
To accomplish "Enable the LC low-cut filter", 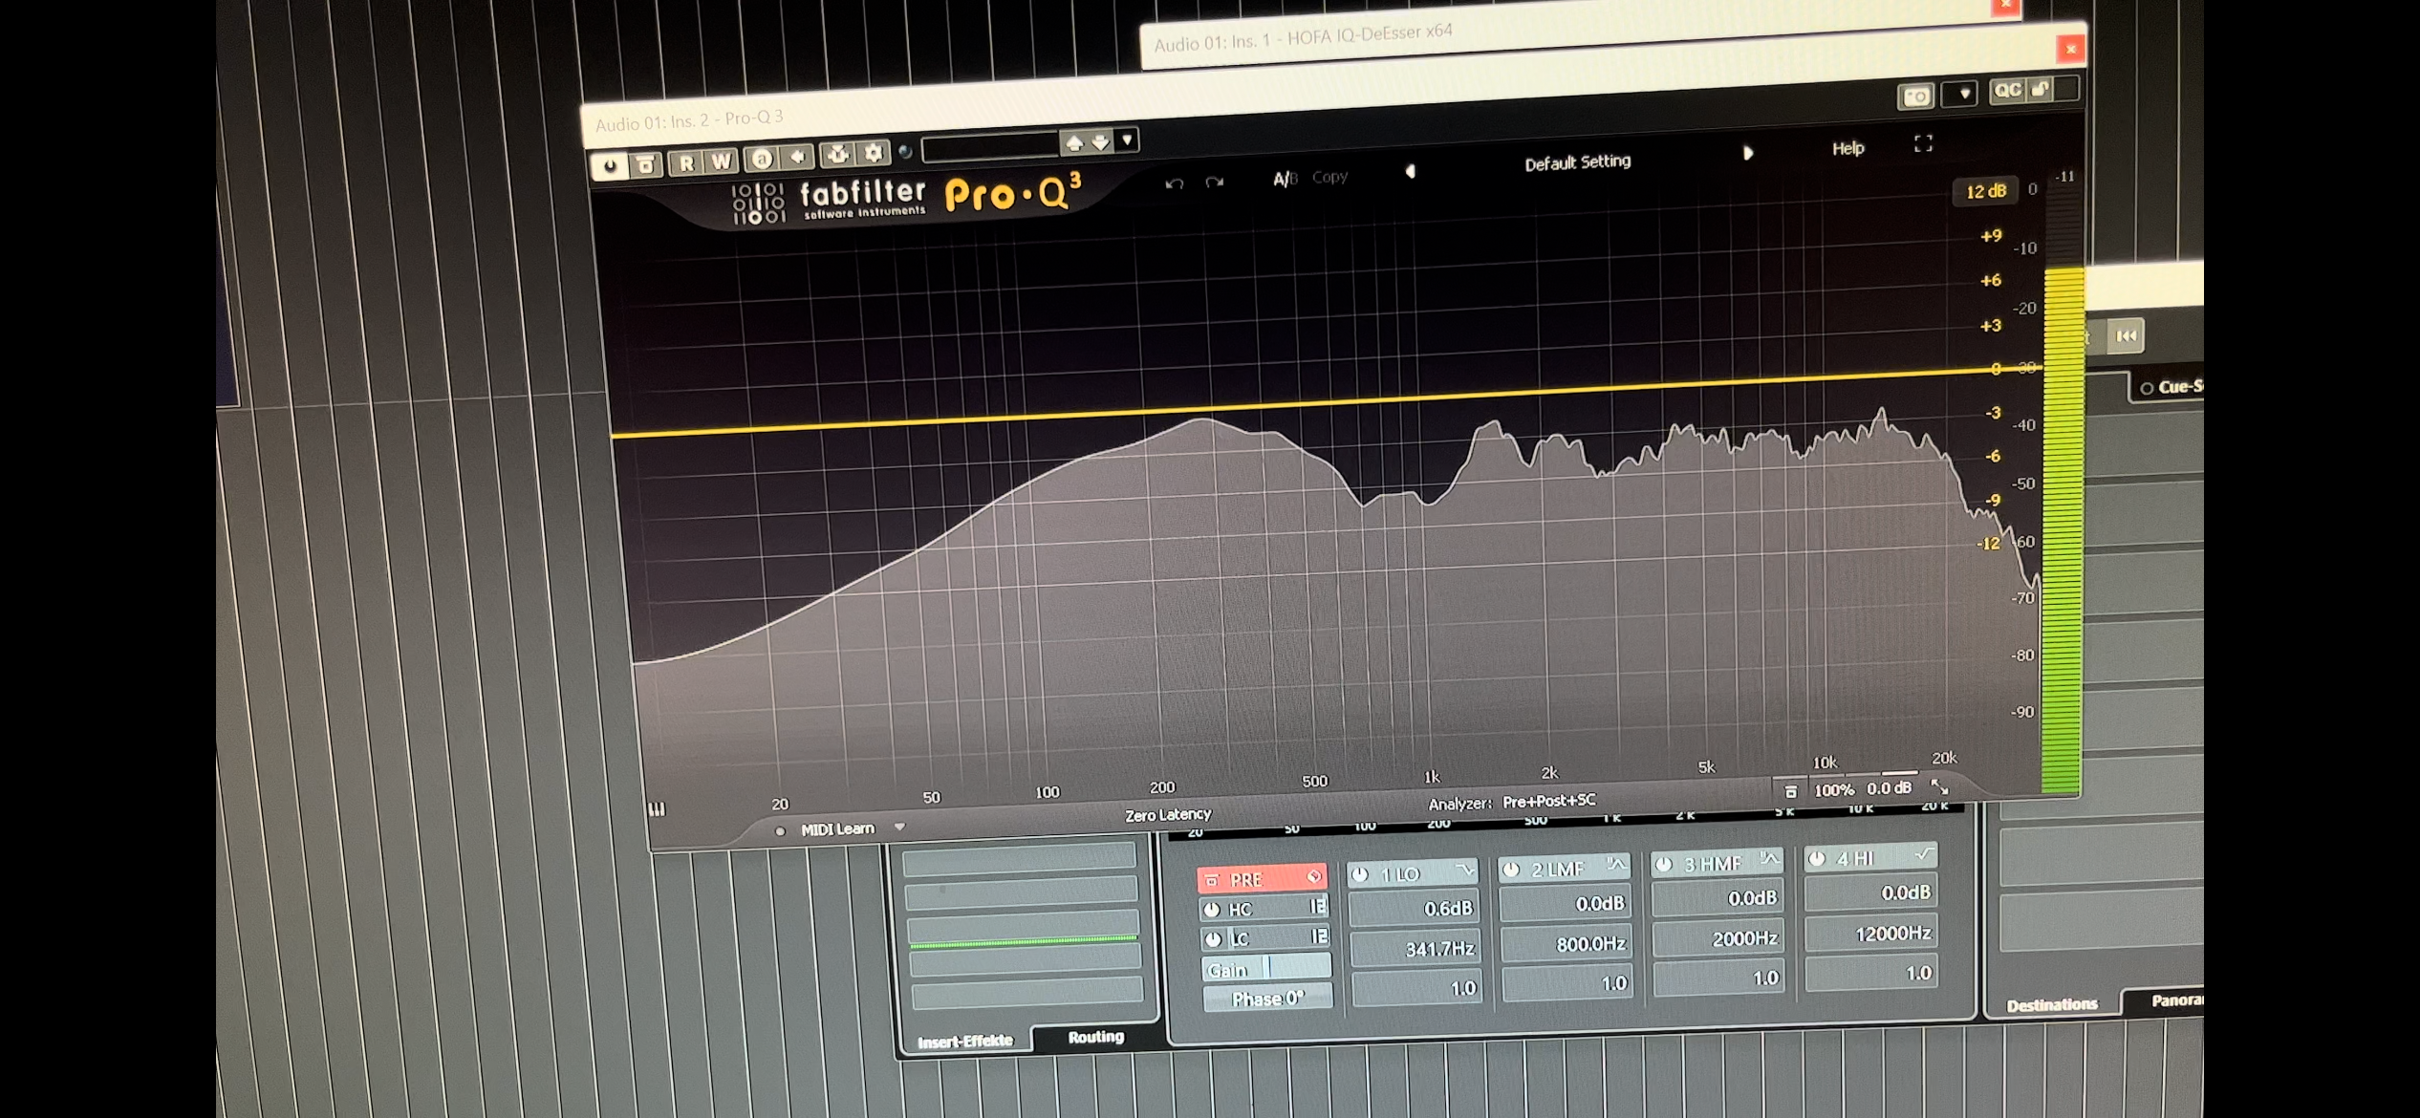I will 1213,939.
